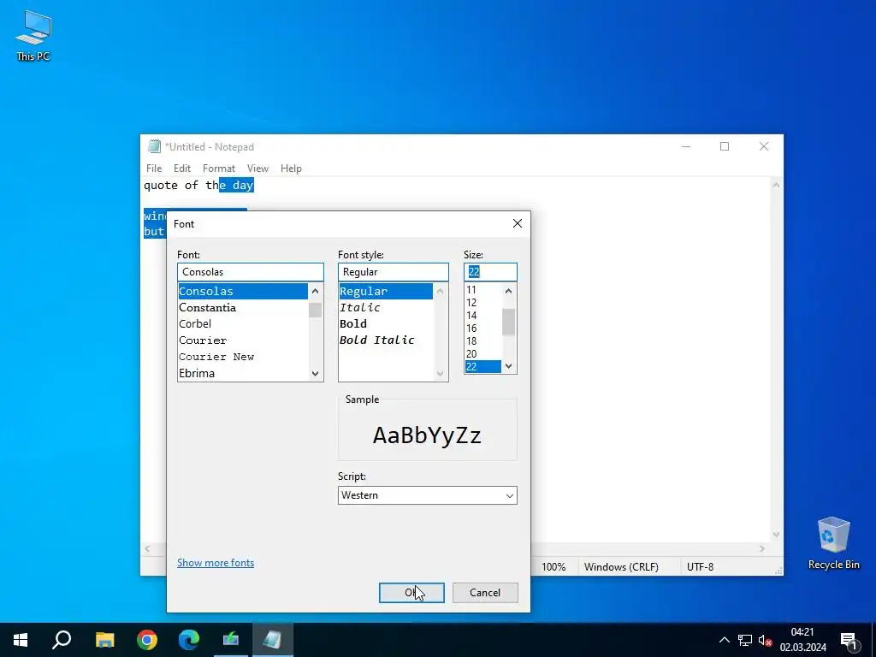The width and height of the screenshot is (876, 657).
Task: Click font style list up arrow
Action: click(x=440, y=291)
